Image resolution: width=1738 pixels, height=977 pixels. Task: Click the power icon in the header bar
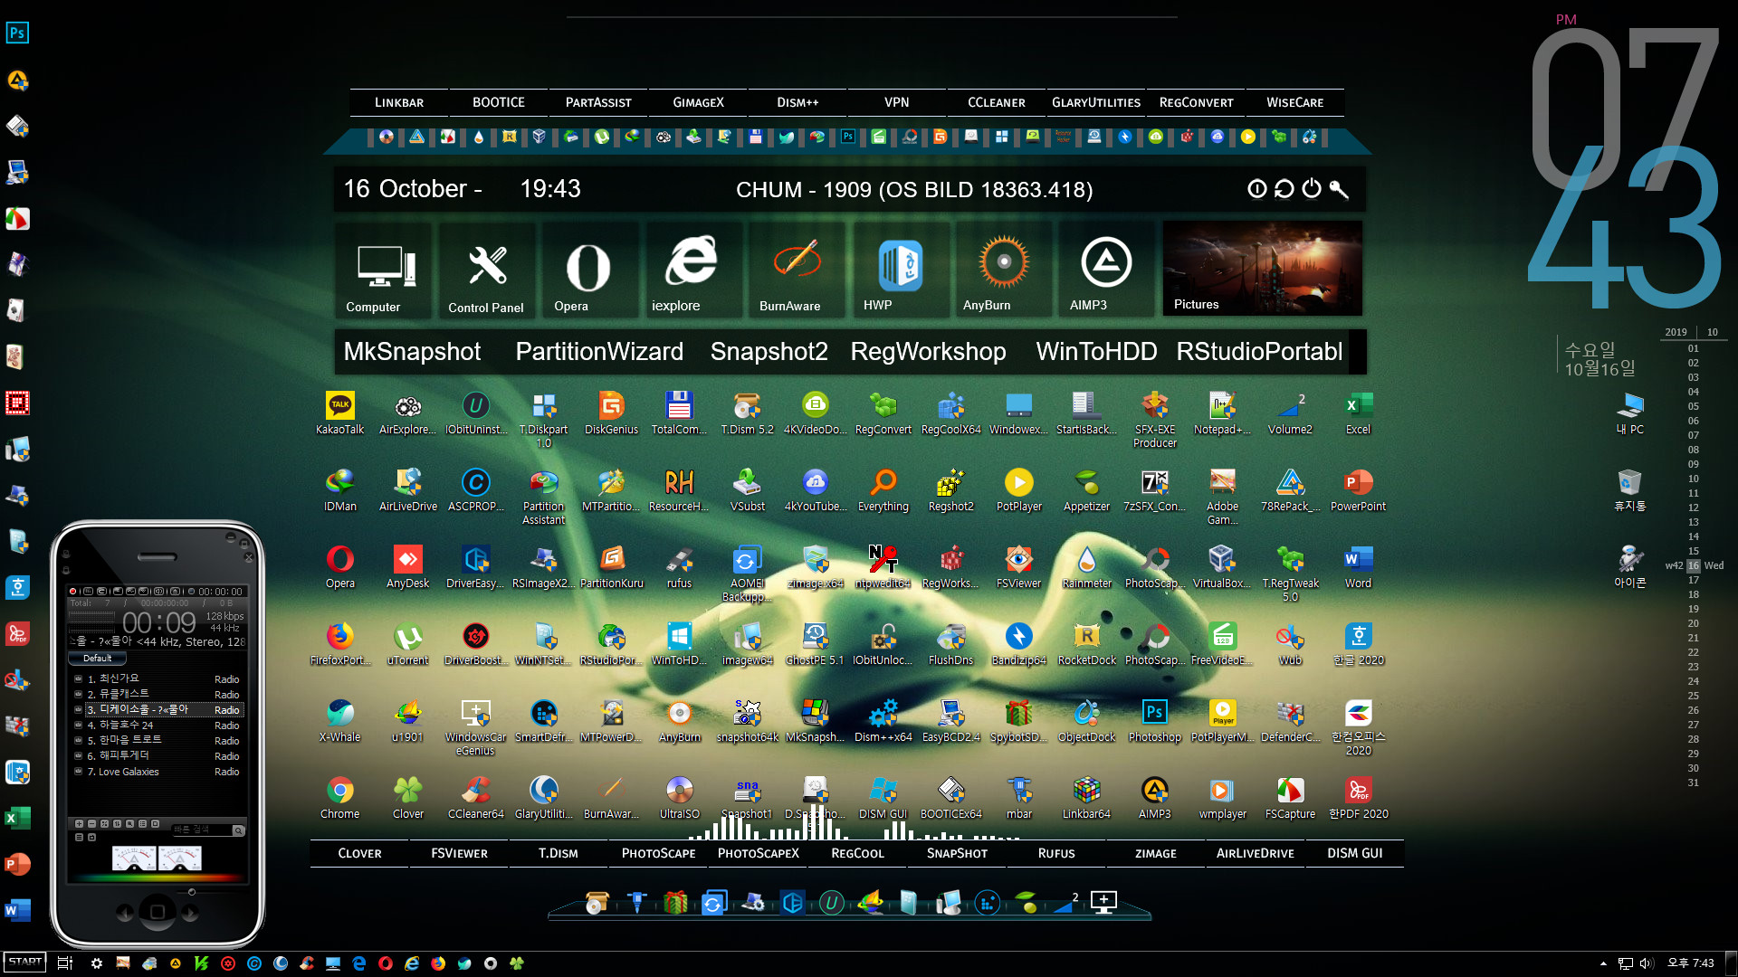point(1311,189)
